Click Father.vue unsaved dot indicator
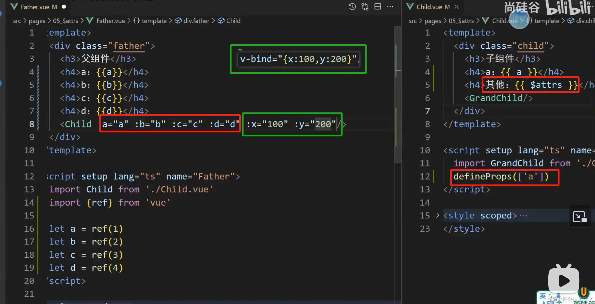The height and width of the screenshot is (304, 595). (x=64, y=7)
